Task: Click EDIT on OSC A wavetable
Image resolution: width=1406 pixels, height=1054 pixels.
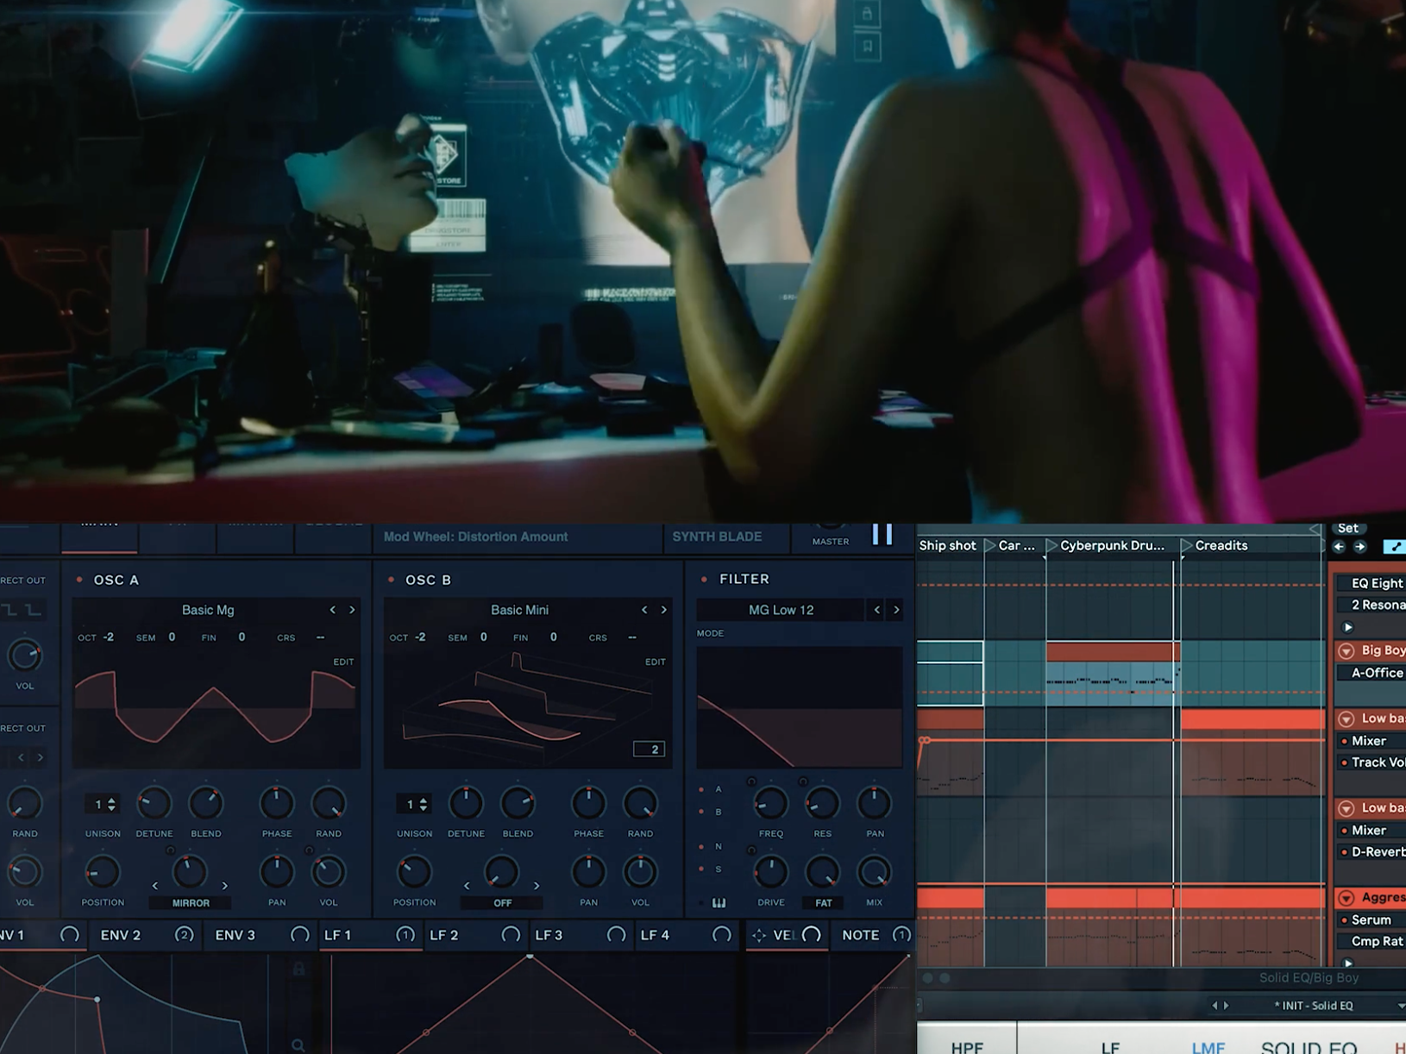Action: pos(343,662)
